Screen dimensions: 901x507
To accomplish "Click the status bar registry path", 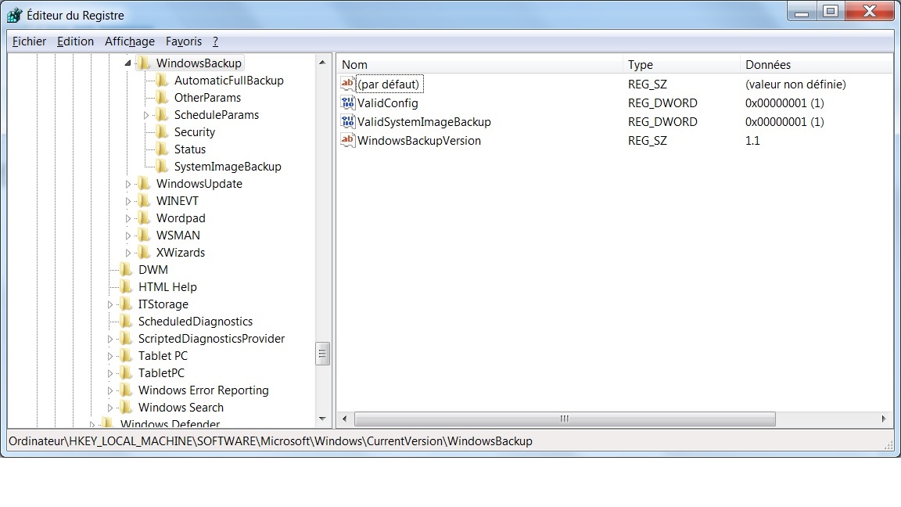I will (271, 441).
